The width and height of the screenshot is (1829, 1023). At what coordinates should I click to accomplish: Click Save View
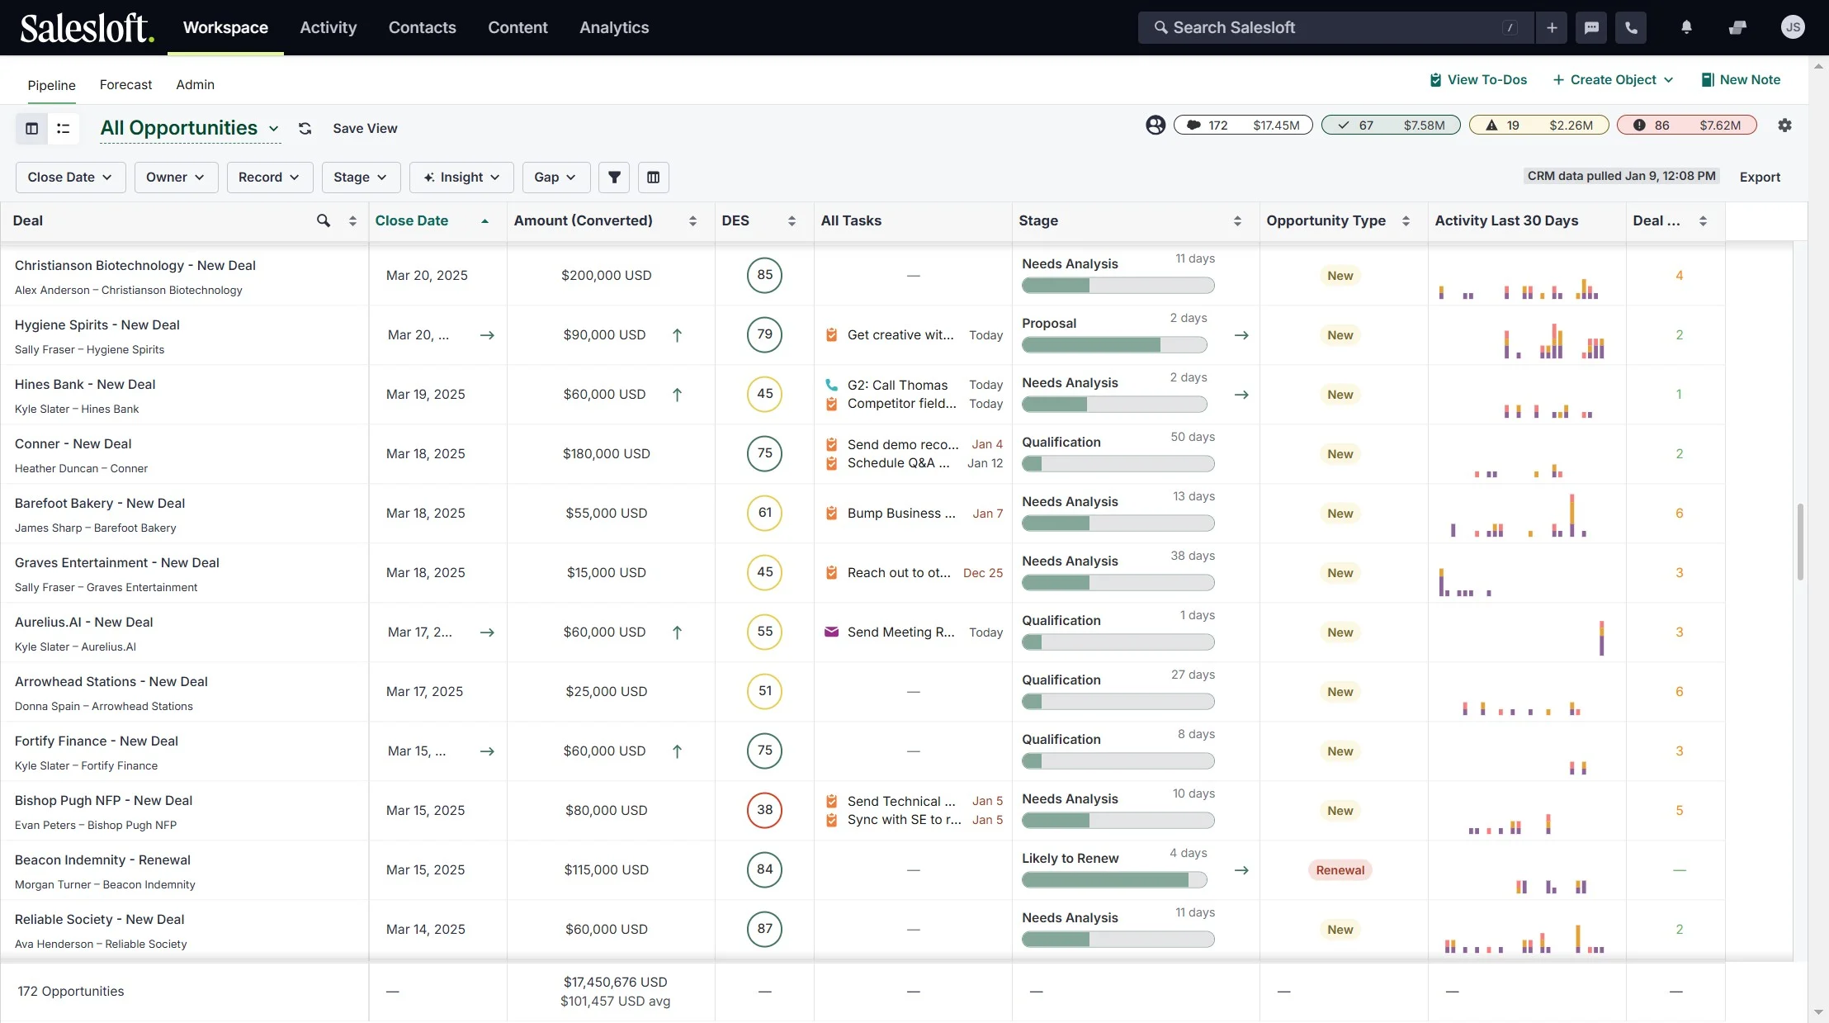tap(365, 128)
